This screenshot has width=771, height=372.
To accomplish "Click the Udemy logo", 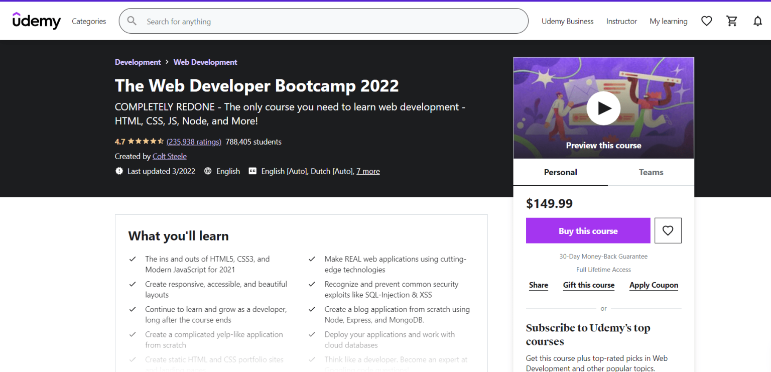I will tap(36, 21).
